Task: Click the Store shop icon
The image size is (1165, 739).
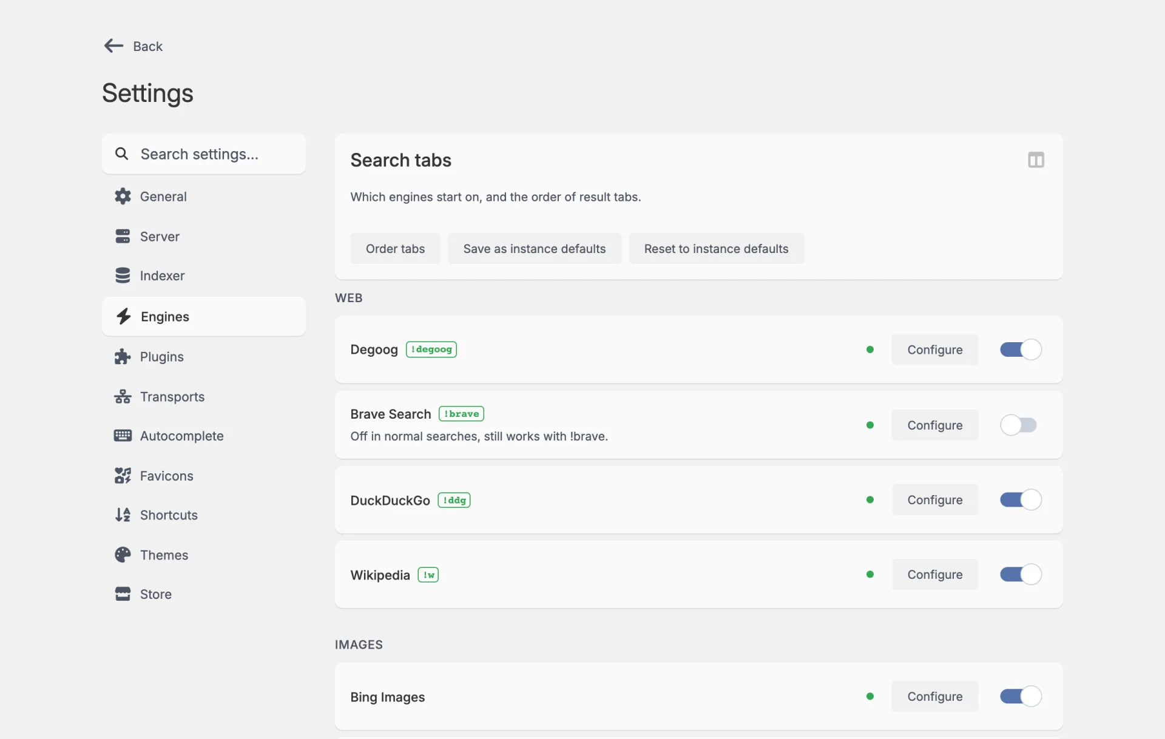Action: click(123, 594)
